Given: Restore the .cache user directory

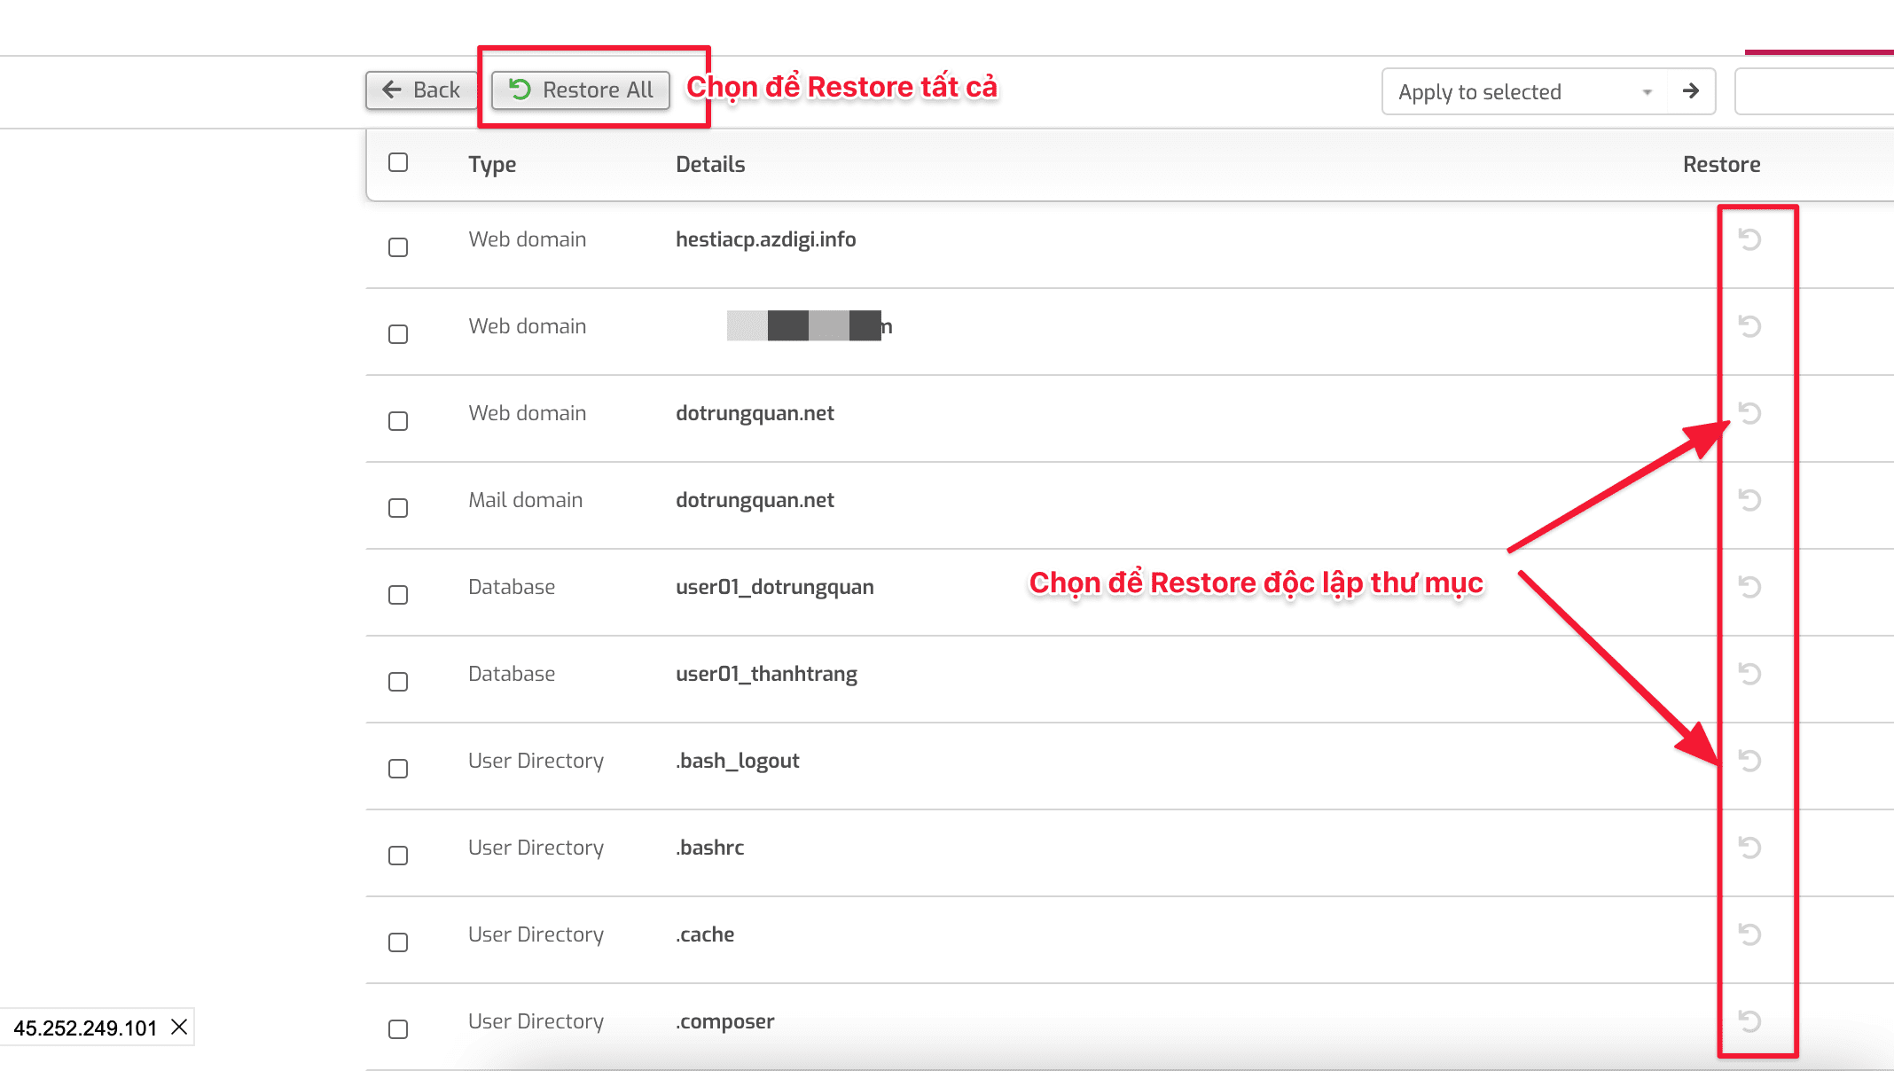Looking at the screenshot, I should click(x=1748, y=934).
